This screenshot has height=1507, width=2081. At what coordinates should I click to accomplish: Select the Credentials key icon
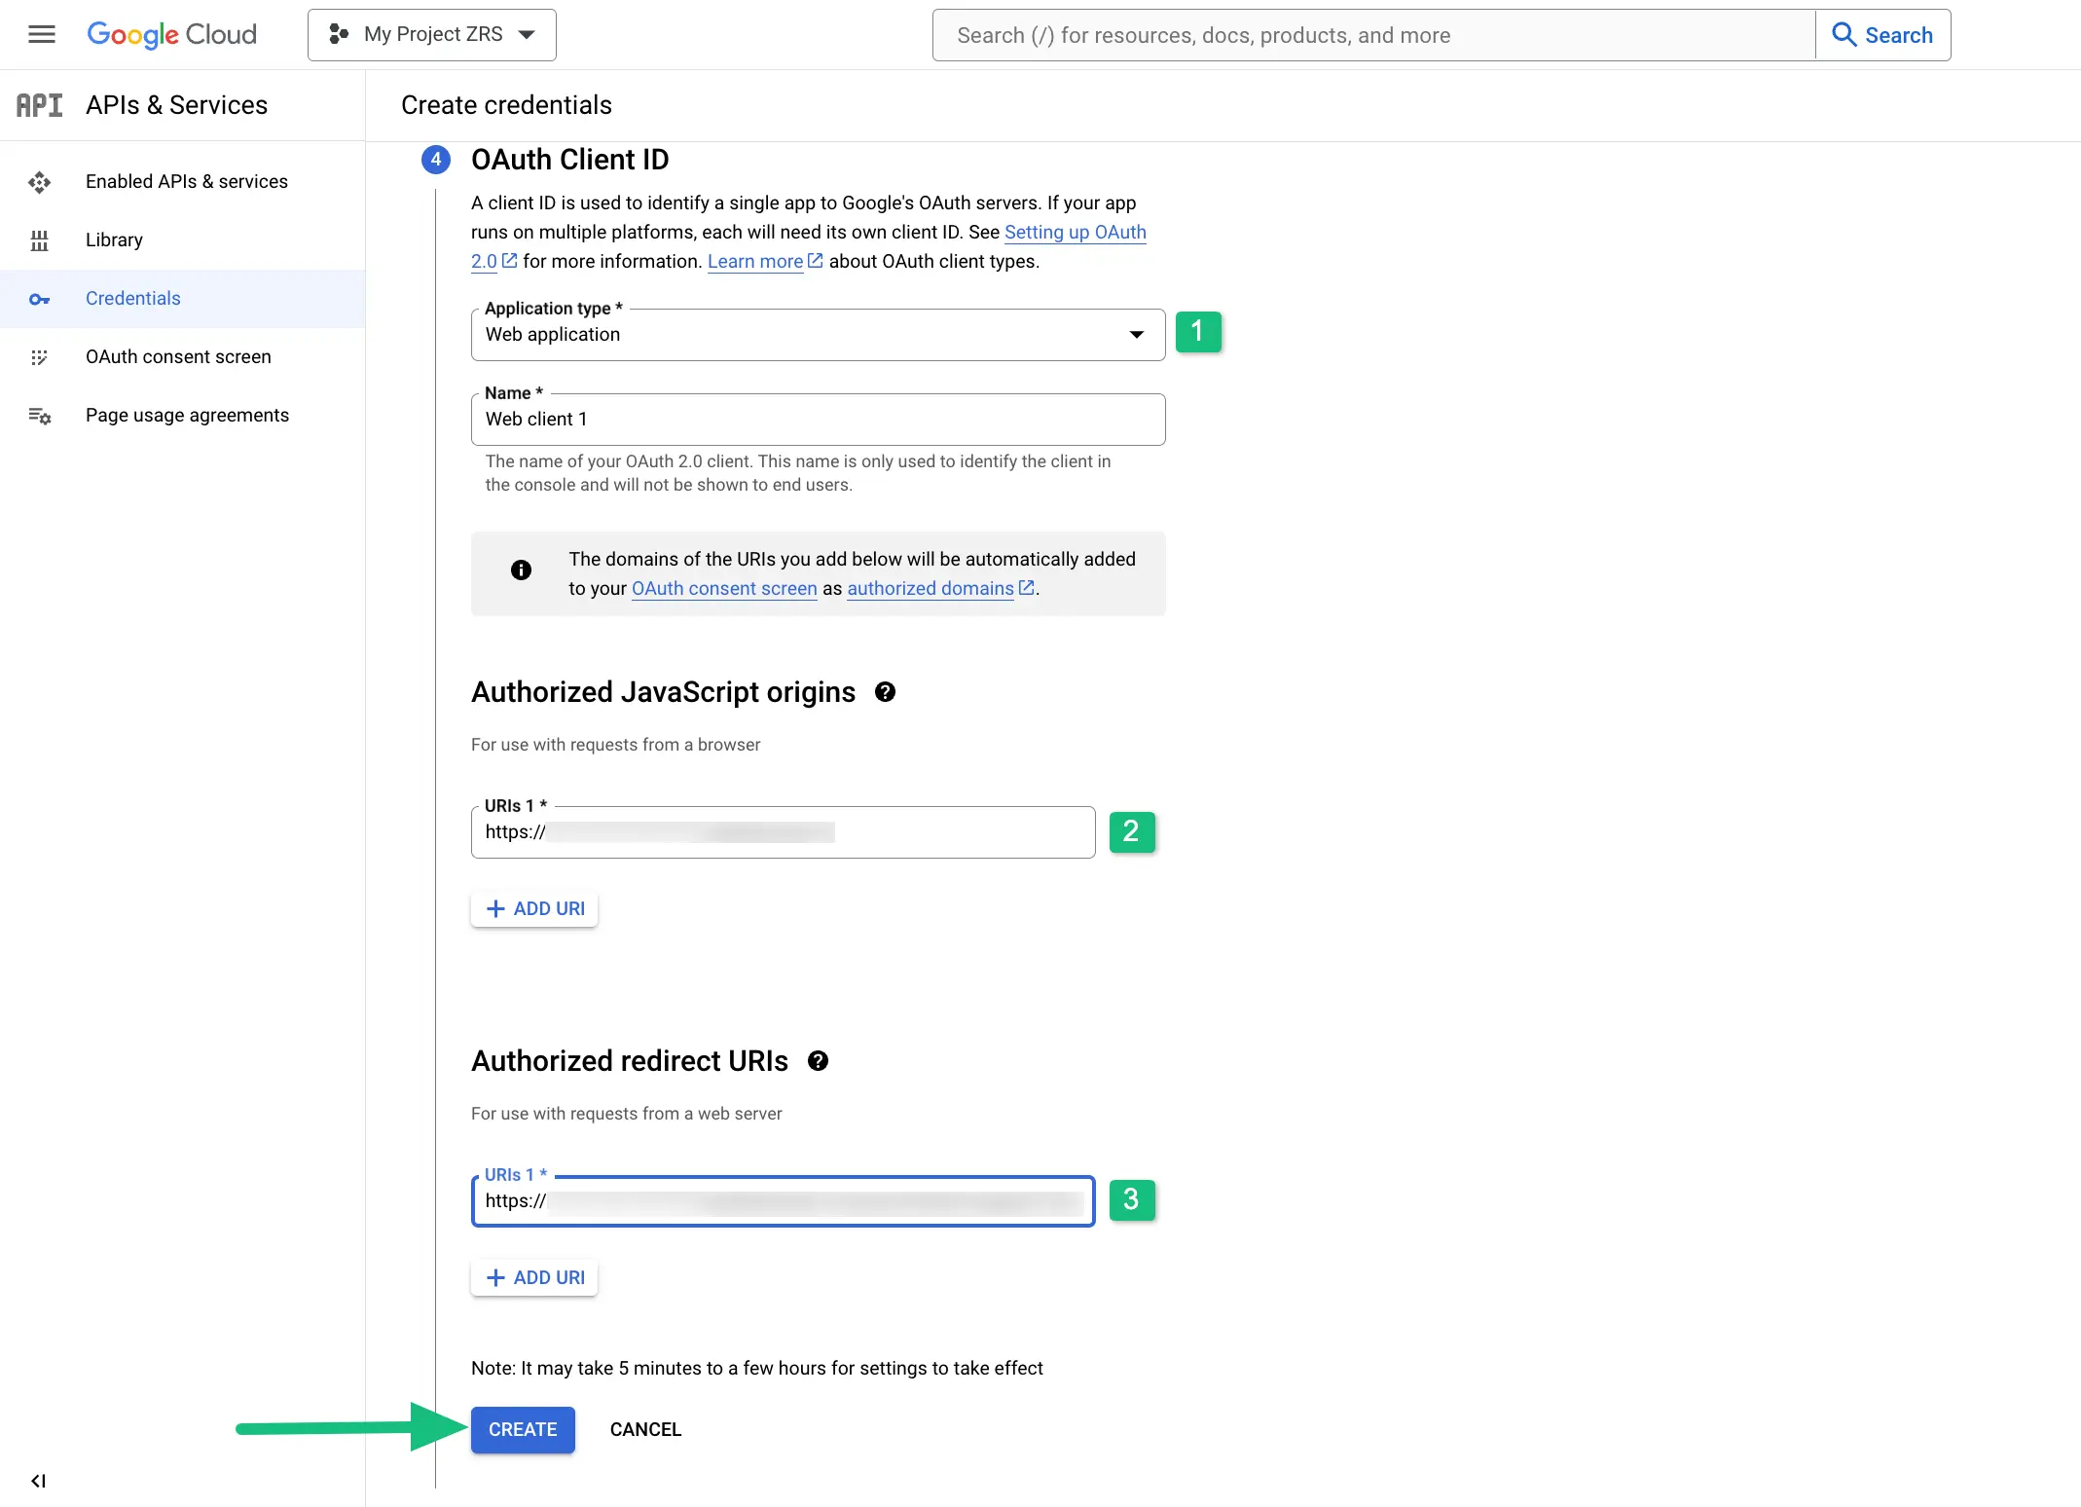pos(39,299)
